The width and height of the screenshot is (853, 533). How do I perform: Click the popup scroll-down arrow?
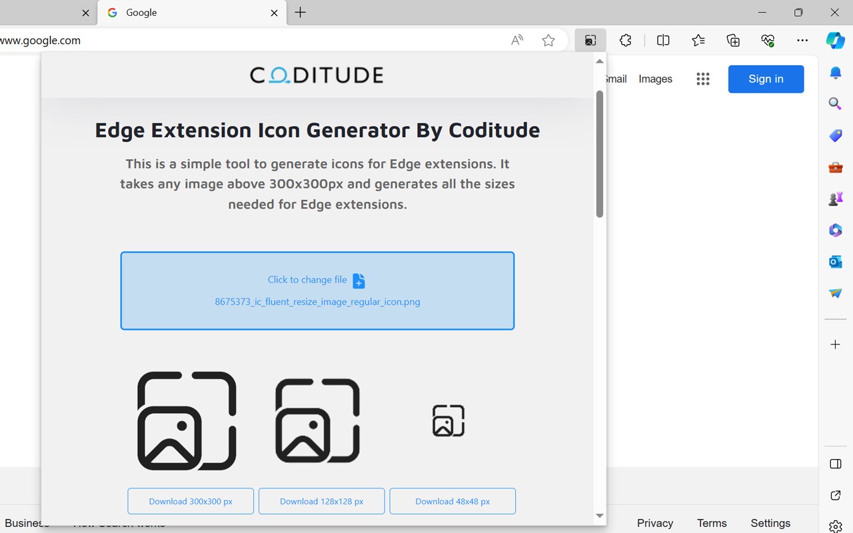(x=600, y=516)
